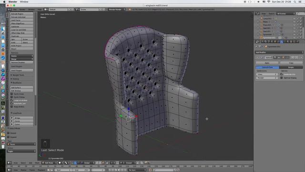Expand the Circle options arrow
Screen dimensions: 305x172
click(12, 121)
